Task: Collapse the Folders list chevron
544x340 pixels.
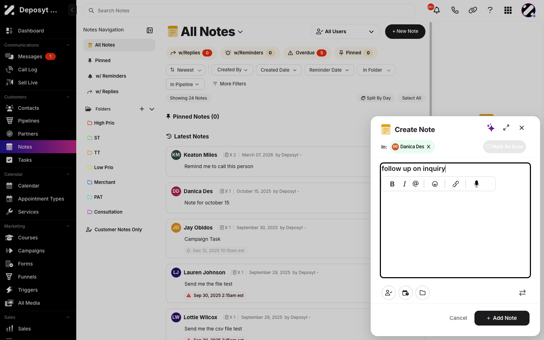Action: (152, 109)
